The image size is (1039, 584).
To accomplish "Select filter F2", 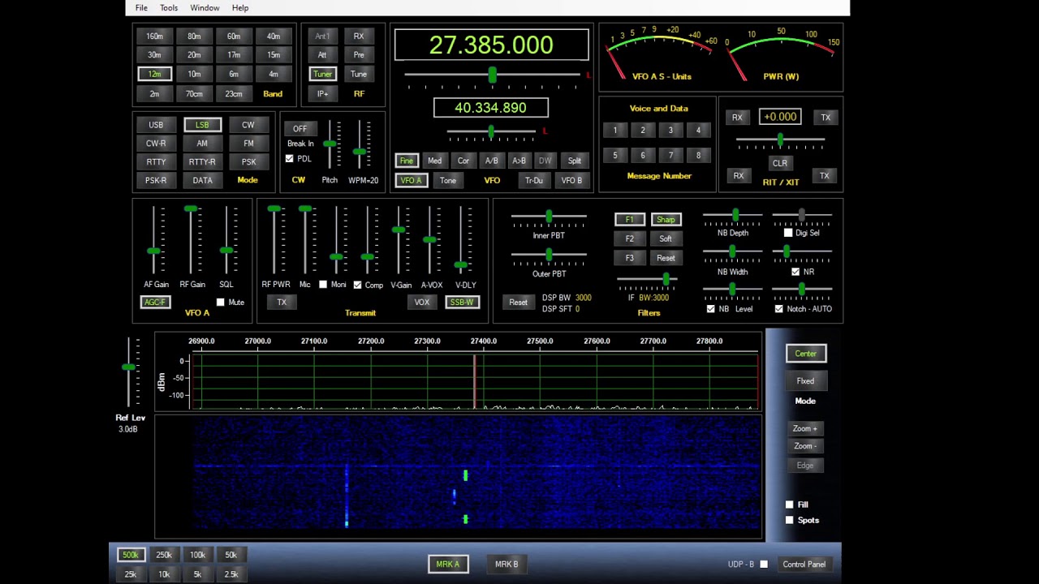I will click(x=630, y=239).
